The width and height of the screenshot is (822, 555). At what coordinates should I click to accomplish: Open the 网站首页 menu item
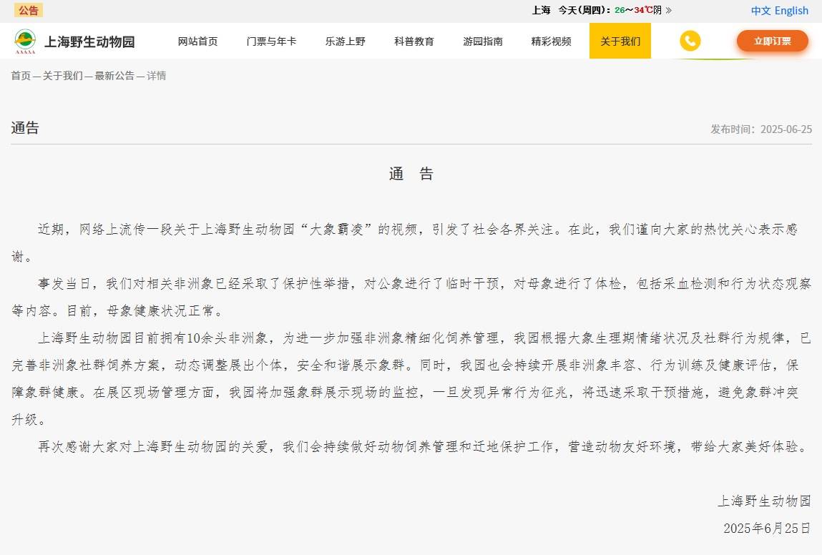point(197,41)
